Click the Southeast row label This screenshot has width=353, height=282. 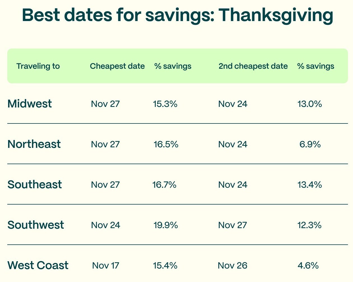tap(34, 185)
